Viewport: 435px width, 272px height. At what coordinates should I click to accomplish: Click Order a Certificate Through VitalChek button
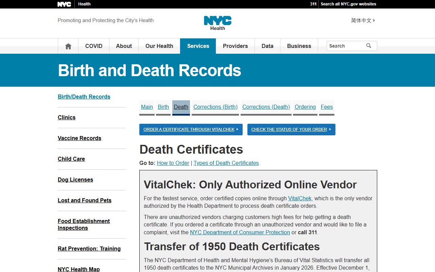(x=191, y=130)
